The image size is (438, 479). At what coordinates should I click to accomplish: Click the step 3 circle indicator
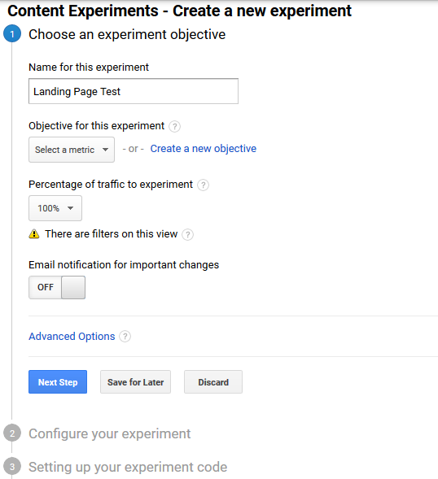click(12, 467)
